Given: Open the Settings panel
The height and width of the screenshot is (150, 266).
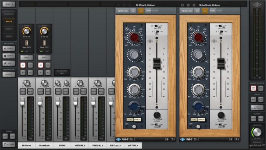Looking at the screenshot, I should click(x=9, y=144).
